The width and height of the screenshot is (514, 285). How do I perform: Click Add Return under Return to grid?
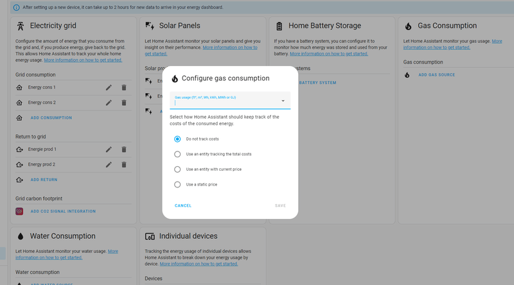pyautogui.click(x=44, y=180)
